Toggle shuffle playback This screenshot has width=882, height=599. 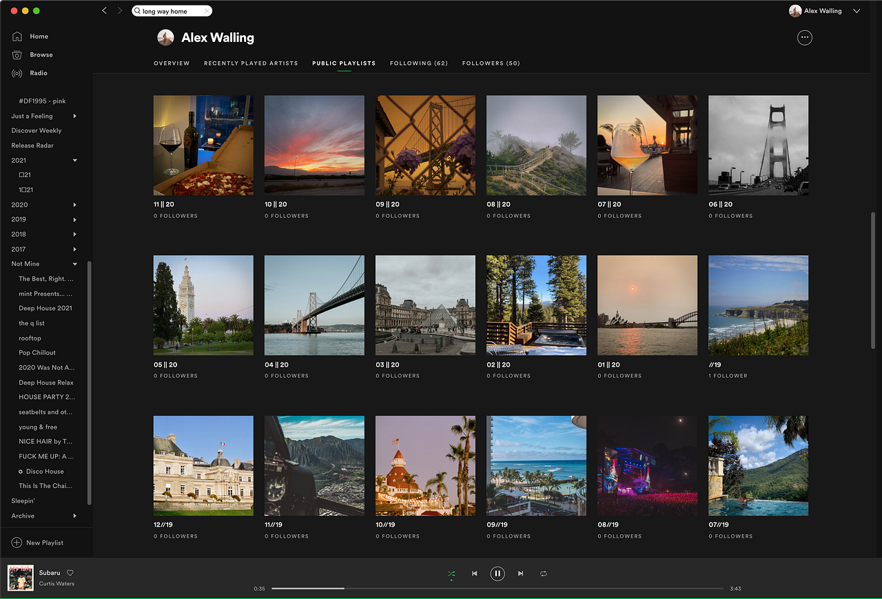tap(451, 573)
